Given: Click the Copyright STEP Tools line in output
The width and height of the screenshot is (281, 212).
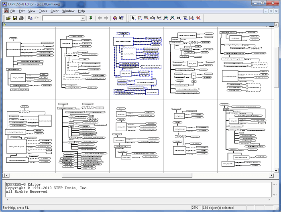Looking at the screenshot, I should point(47,188).
